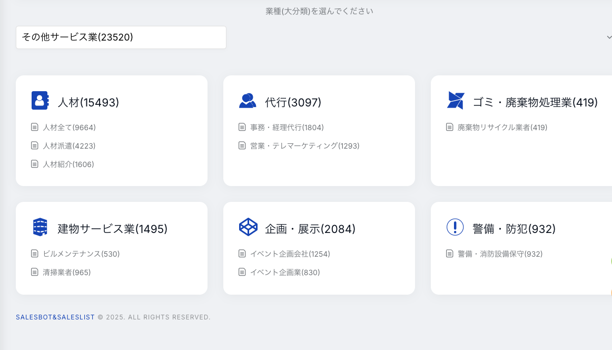This screenshot has height=350, width=612.
Task: Click the document icon next to 清掃業者
Action: [x=35, y=272]
